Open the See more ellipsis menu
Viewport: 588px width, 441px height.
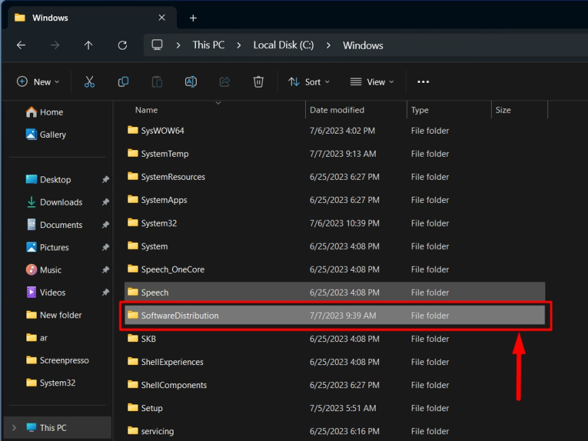click(423, 82)
